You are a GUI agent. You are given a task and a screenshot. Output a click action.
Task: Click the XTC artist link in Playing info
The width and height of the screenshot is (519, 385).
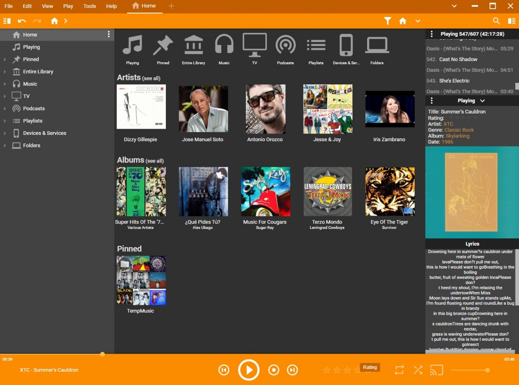(x=448, y=124)
